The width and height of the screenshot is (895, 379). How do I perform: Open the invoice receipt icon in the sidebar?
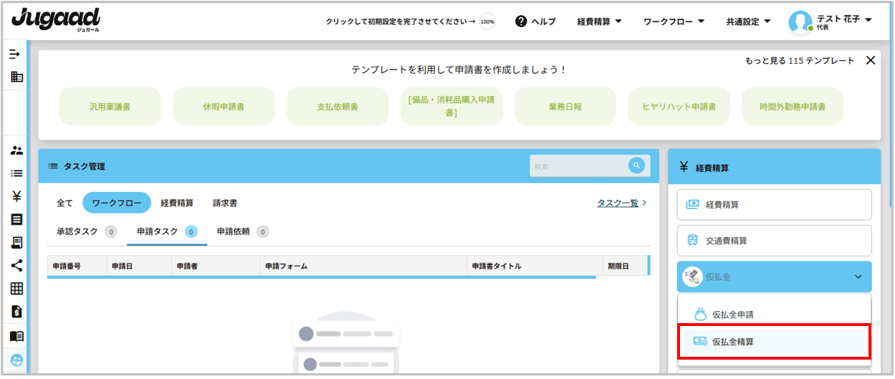click(16, 242)
